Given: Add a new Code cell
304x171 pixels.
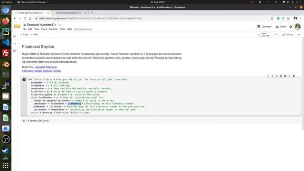Looking at the screenshot, I should [x=24, y=35].
